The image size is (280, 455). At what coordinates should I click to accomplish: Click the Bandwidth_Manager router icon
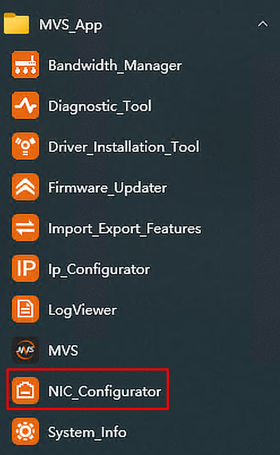point(25,66)
